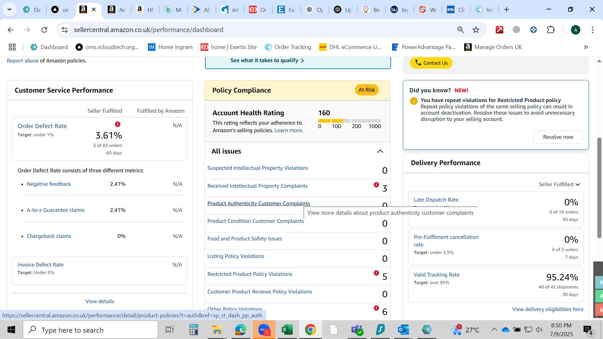603x339 pixels.
Task: Open the Late Dispatch Rate link
Action: point(436,200)
